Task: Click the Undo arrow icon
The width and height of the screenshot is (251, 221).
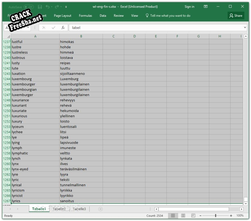Action: click(48, 7)
